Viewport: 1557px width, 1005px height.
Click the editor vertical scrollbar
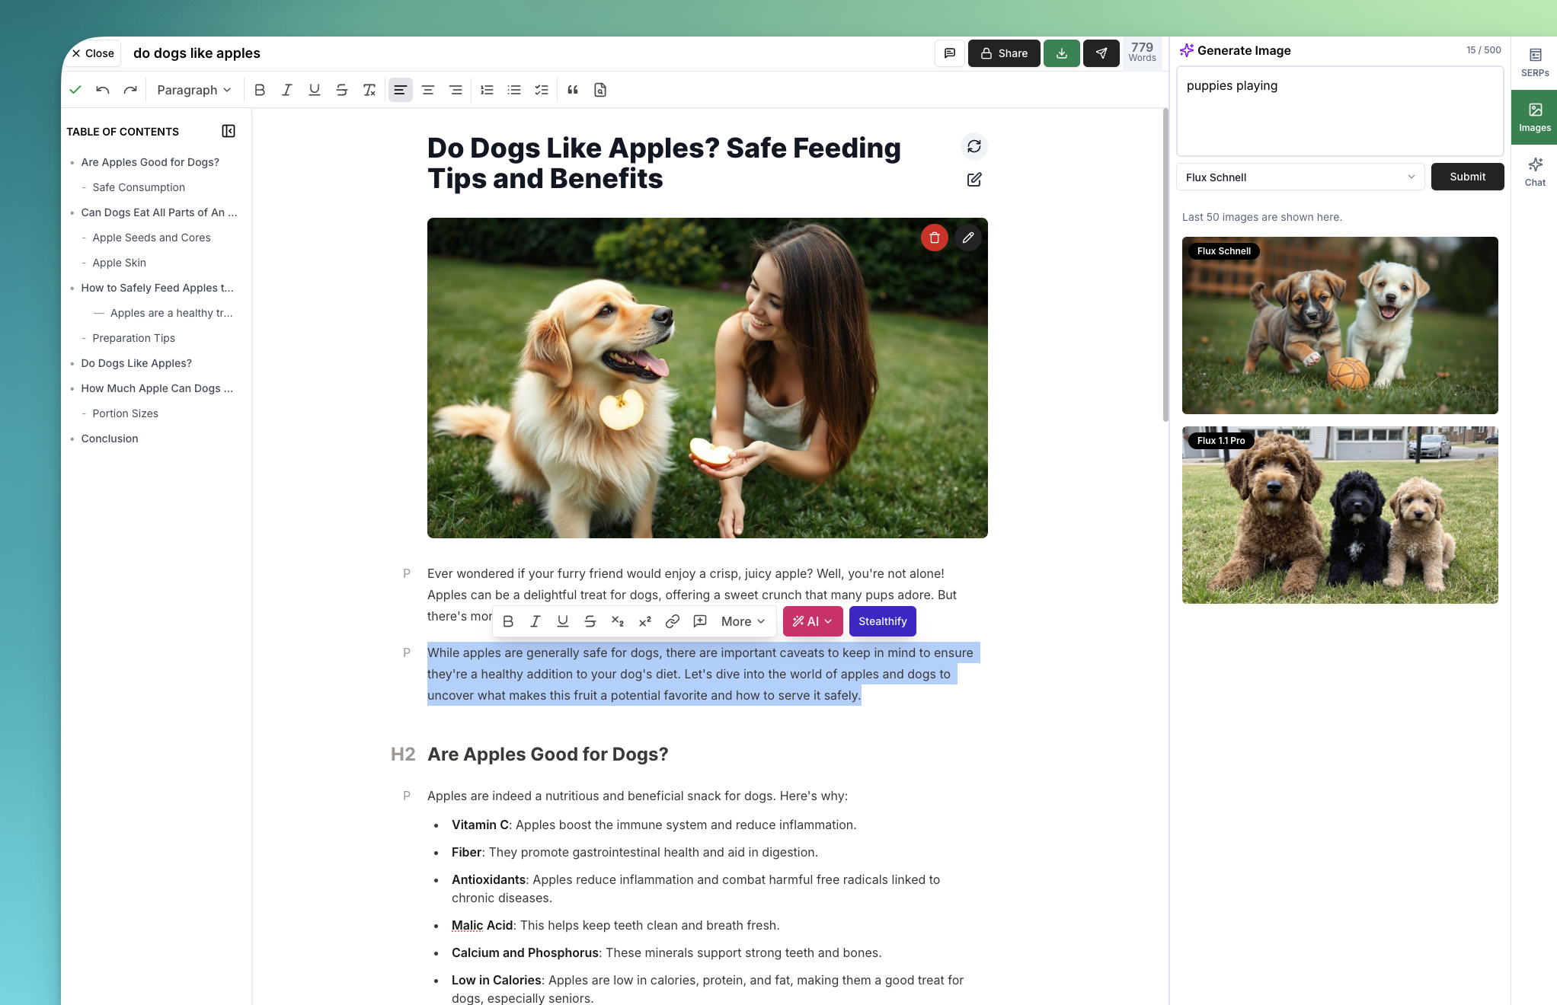coord(1165,266)
